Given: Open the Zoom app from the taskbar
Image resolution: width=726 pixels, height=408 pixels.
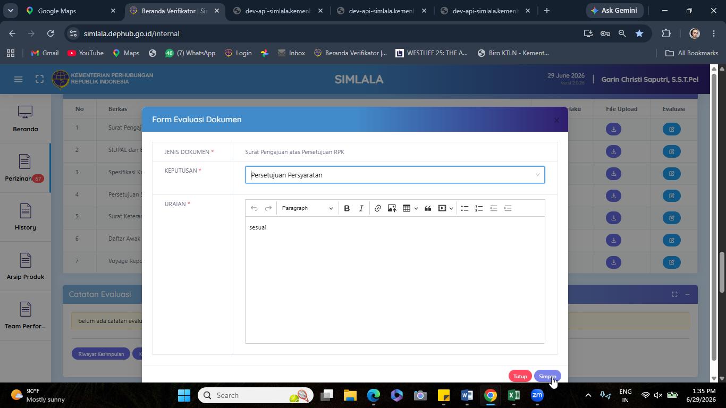Looking at the screenshot, I should [537, 395].
